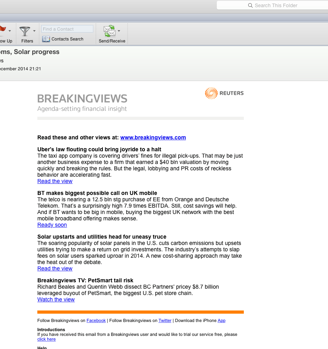Image resolution: width=328 pixels, height=349 pixels.
Task: Click the Follow Up flag icon
Action: 3,30
